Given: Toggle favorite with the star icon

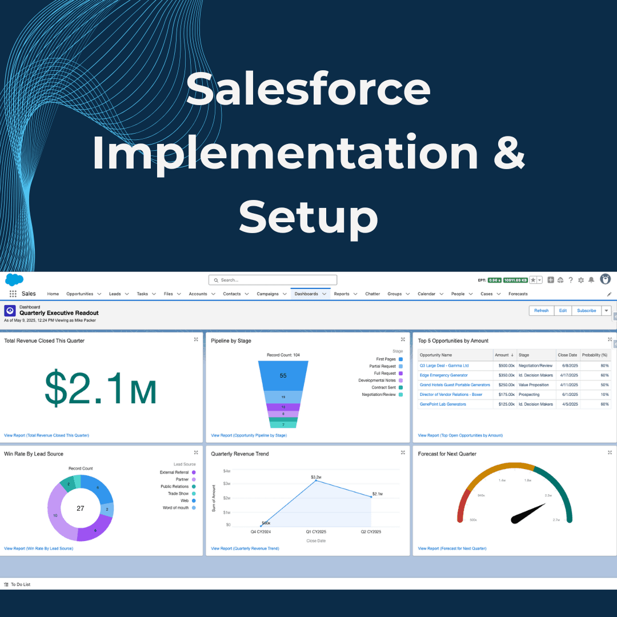Looking at the screenshot, I should (x=532, y=280).
